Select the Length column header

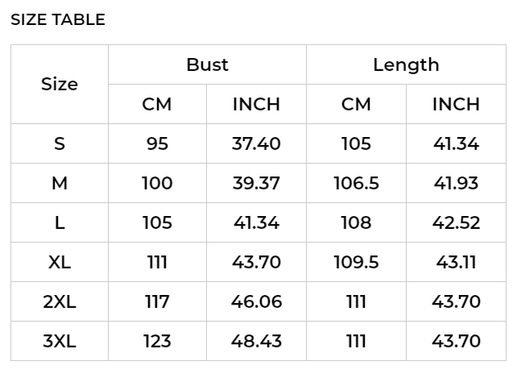click(406, 64)
